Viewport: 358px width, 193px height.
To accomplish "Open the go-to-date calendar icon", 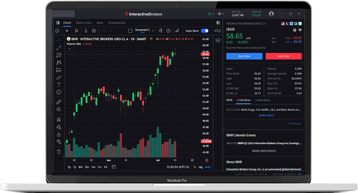I will click(114, 167).
